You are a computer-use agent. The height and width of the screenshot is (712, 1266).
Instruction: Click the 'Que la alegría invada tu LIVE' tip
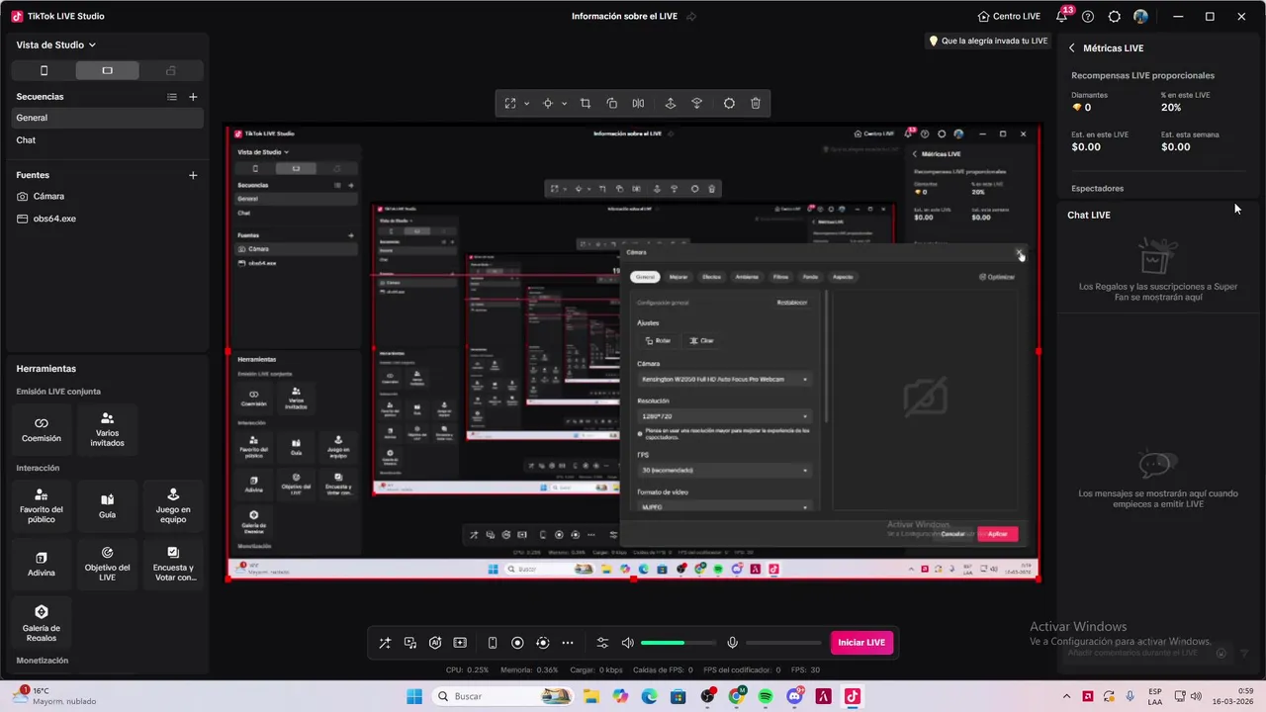(x=987, y=42)
